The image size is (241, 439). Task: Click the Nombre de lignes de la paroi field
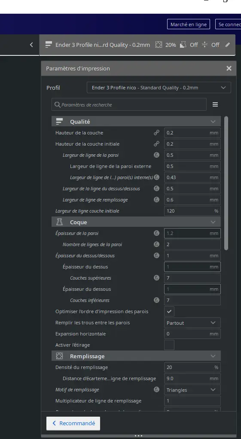(x=192, y=244)
